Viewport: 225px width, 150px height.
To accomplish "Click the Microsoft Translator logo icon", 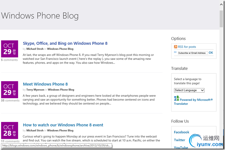I will pyautogui.click(x=177, y=98).
